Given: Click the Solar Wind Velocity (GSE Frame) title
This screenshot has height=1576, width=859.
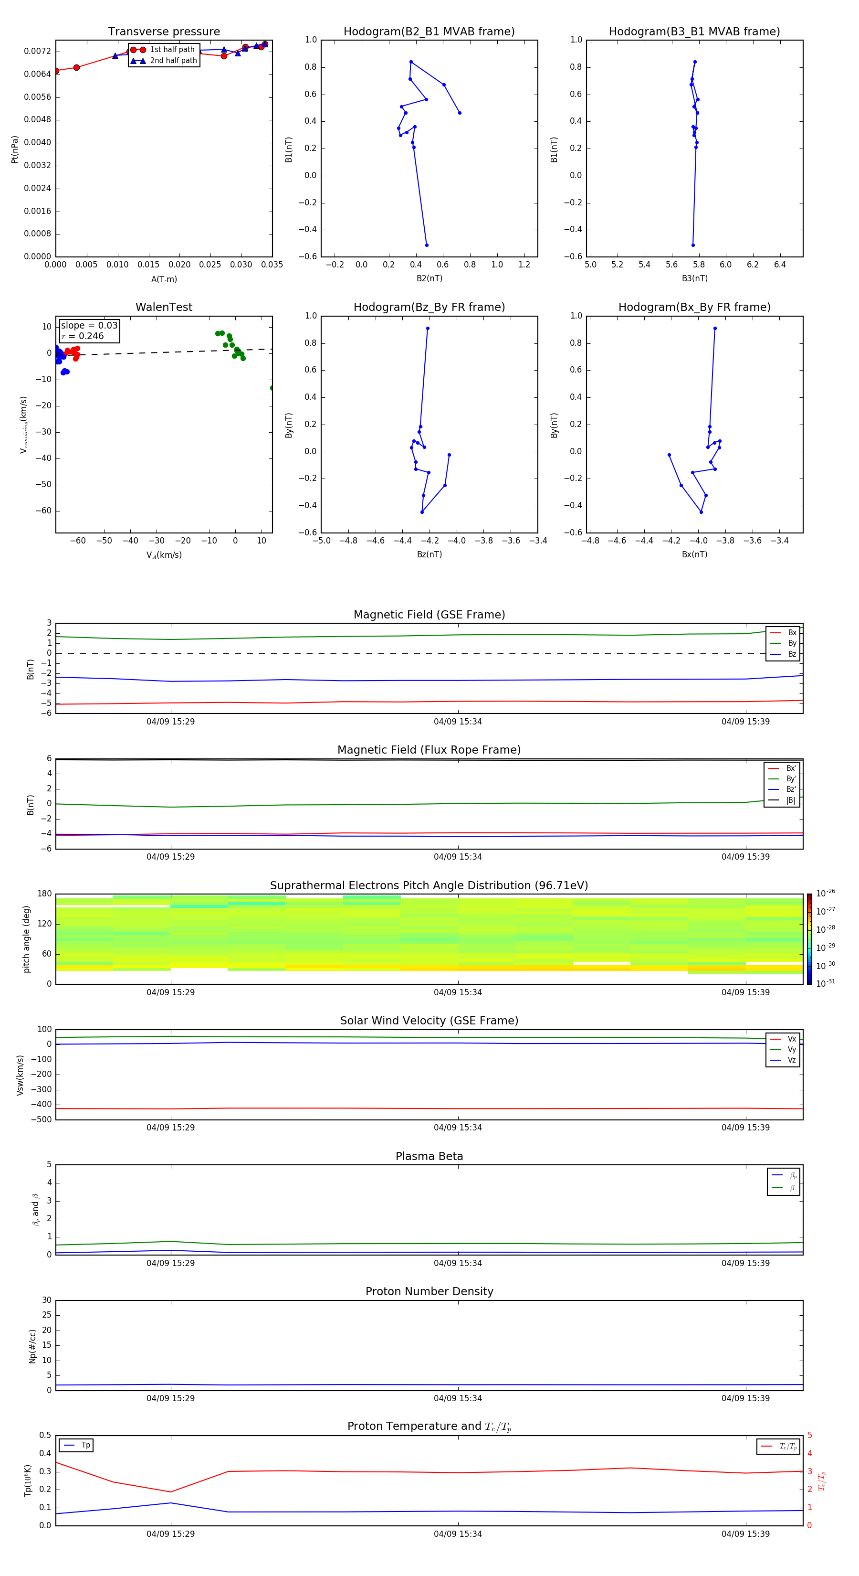Looking at the screenshot, I should pos(429,1021).
